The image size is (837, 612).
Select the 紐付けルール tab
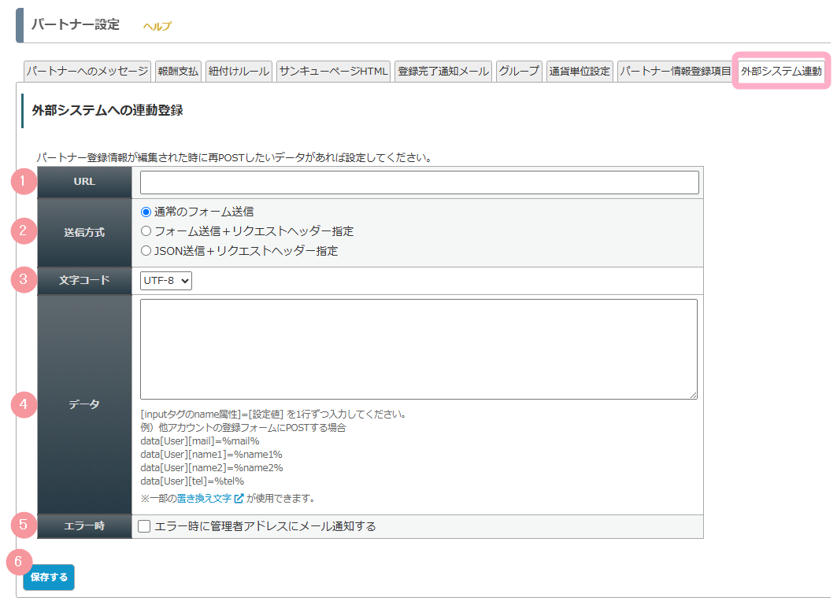239,72
